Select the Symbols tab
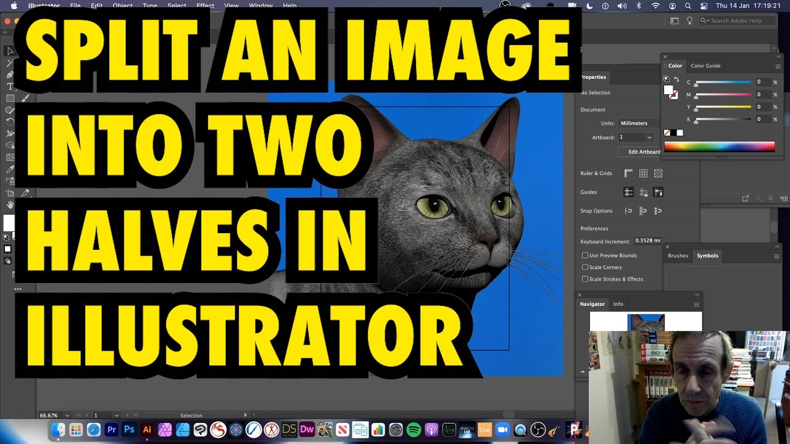This screenshot has width=790, height=444. click(x=707, y=256)
